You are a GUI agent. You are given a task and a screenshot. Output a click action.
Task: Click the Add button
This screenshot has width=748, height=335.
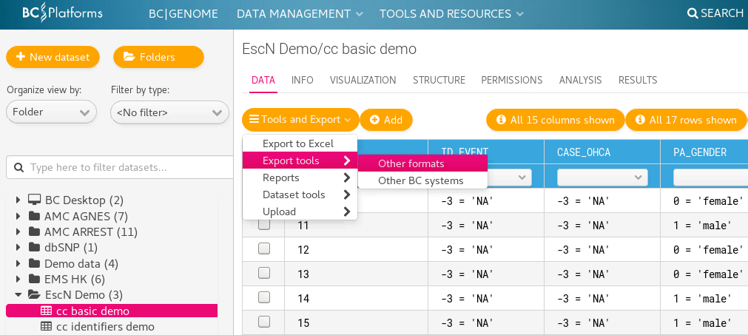point(386,120)
